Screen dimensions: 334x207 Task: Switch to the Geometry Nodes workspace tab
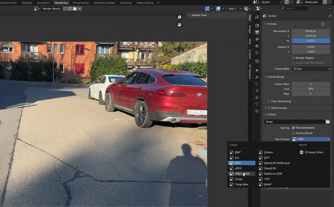[104, 3]
